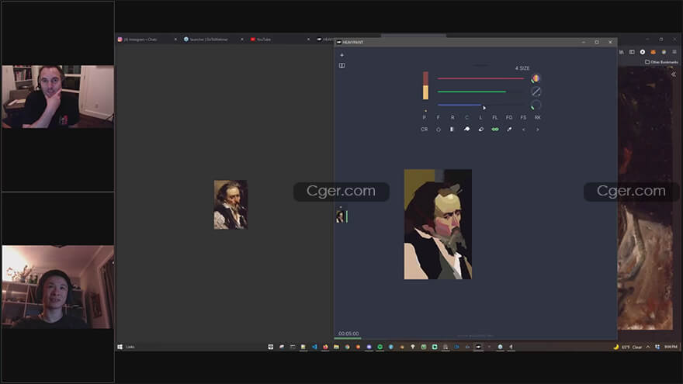Select the C mode button
The height and width of the screenshot is (384, 683).
(466, 118)
